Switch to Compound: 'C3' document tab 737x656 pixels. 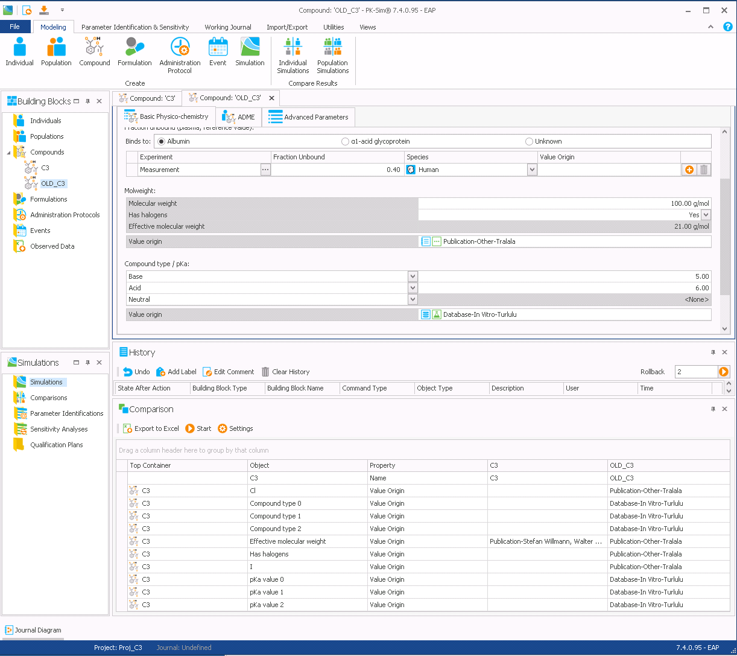147,98
